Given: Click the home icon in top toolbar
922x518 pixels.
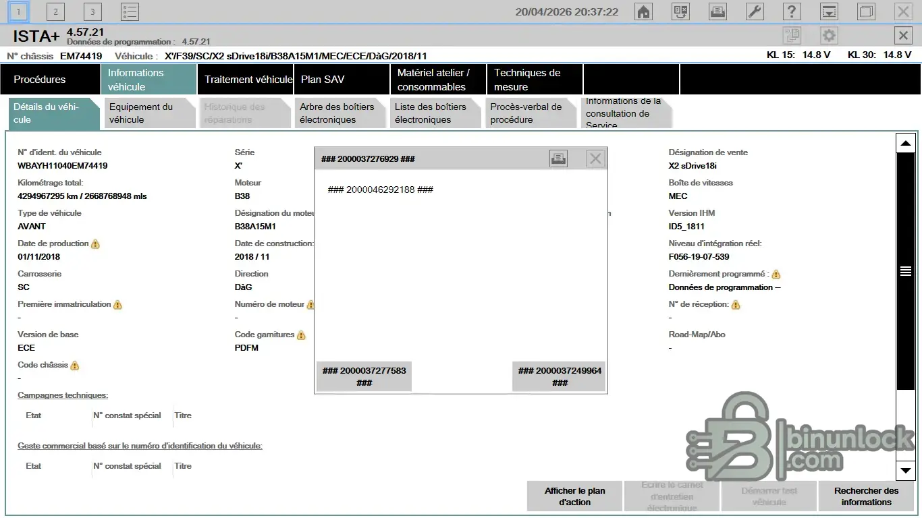Looking at the screenshot, I should point(643,11).
